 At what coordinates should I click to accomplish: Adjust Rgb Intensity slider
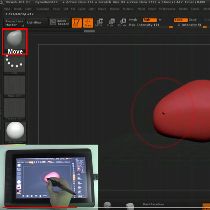(151, 25)
